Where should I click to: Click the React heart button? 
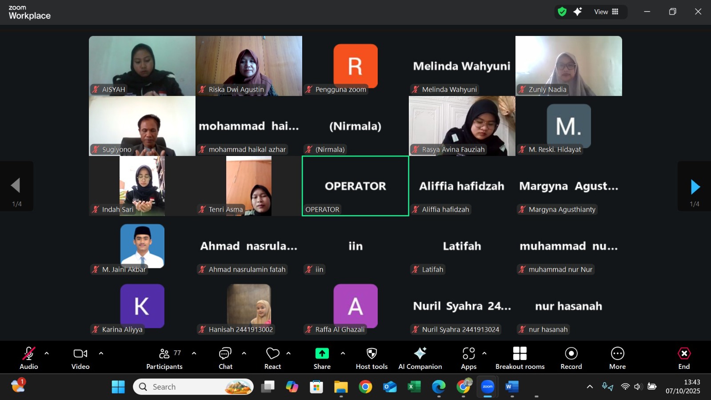point(272,354)
